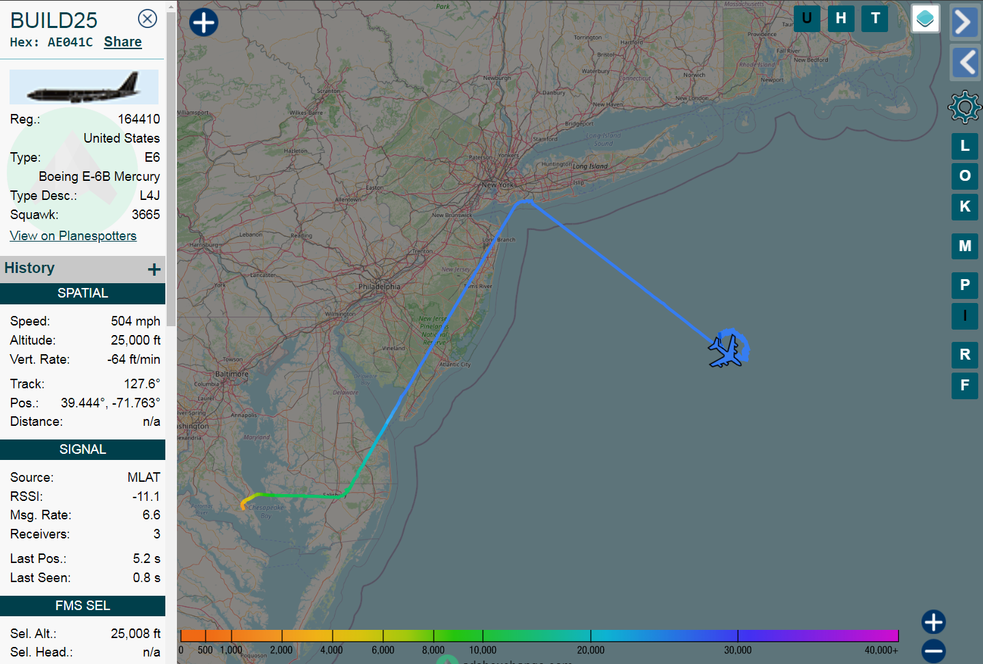Click the right chevron arrow button

click(965, 22)
